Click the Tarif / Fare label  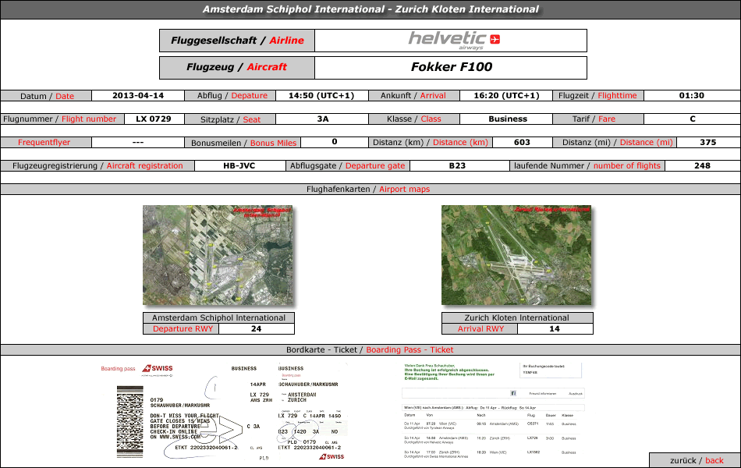pyautogui.click(x=594, y=119)
